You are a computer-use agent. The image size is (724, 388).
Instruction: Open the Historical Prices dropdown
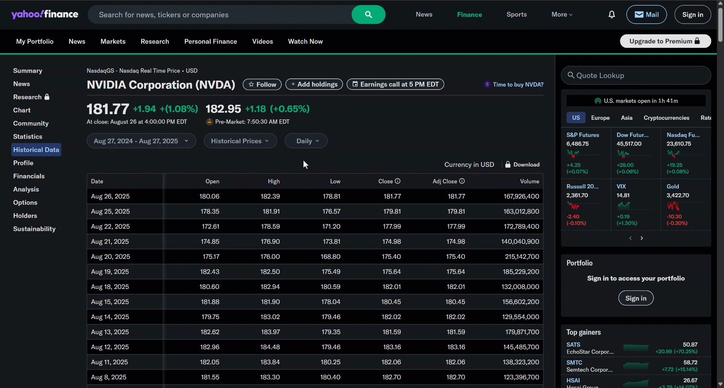pos(240,141)
